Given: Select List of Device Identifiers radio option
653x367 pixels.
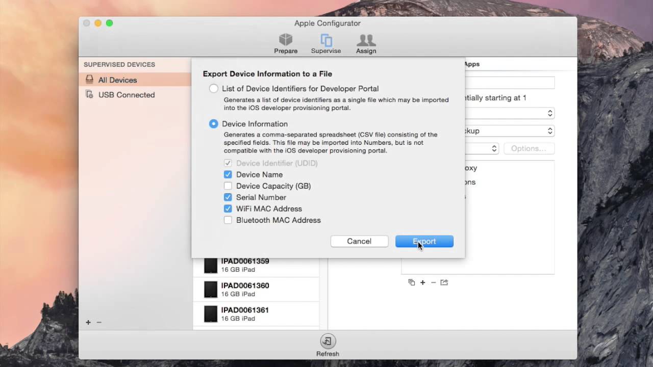Looking at the screenshot, I should (214, 89).
